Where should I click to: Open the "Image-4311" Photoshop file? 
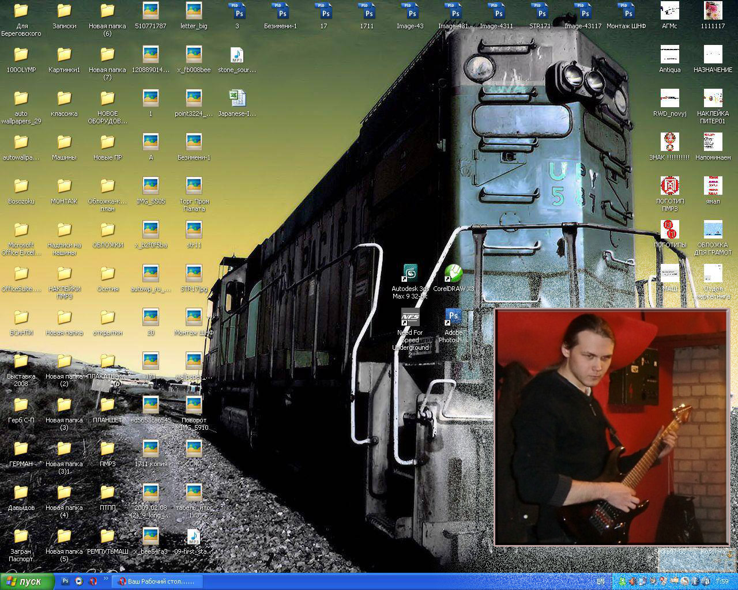(x=496, y=12)
